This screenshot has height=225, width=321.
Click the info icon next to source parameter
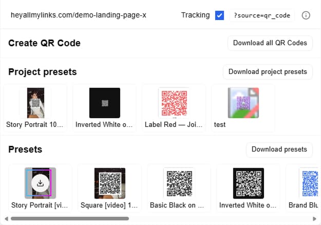pos(306,15)
